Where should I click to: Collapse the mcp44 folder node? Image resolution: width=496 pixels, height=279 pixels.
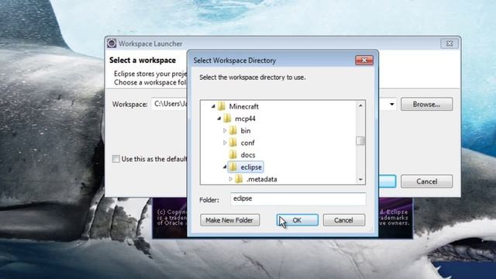tap(219, 119)
